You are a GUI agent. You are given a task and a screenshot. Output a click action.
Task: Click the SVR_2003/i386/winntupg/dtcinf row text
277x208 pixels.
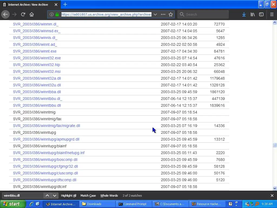[x=39, y=187]
